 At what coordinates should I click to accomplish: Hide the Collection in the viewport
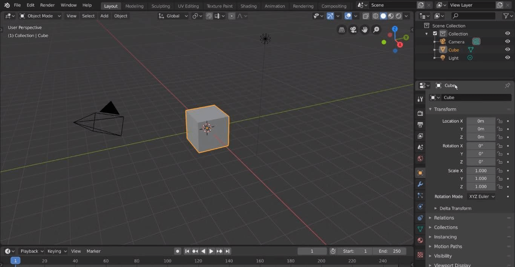507,34
